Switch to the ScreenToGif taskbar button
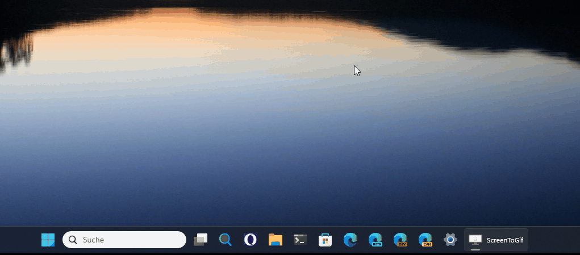The image size is (580, 255). pyautogui.click(x=496, y=240)
